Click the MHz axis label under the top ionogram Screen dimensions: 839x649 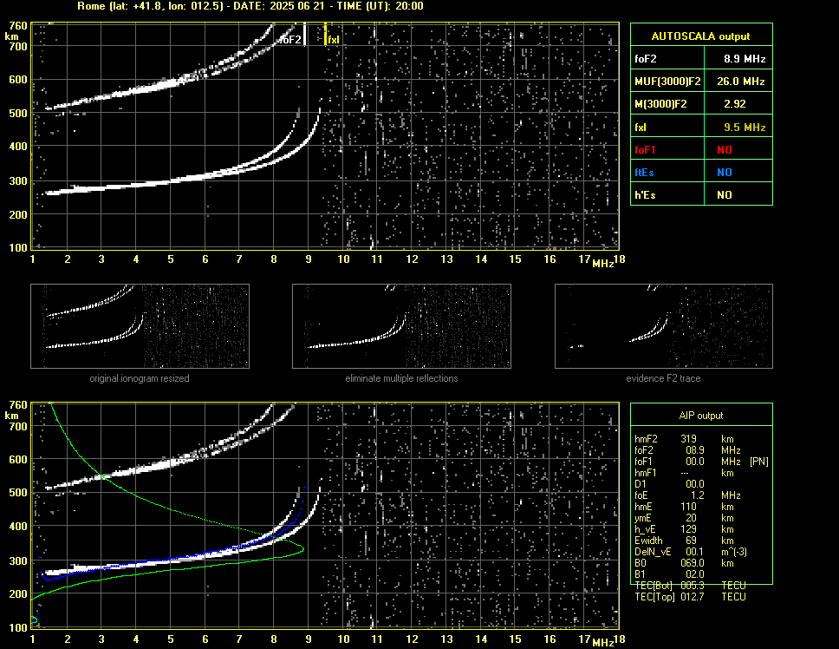point(603,264)
